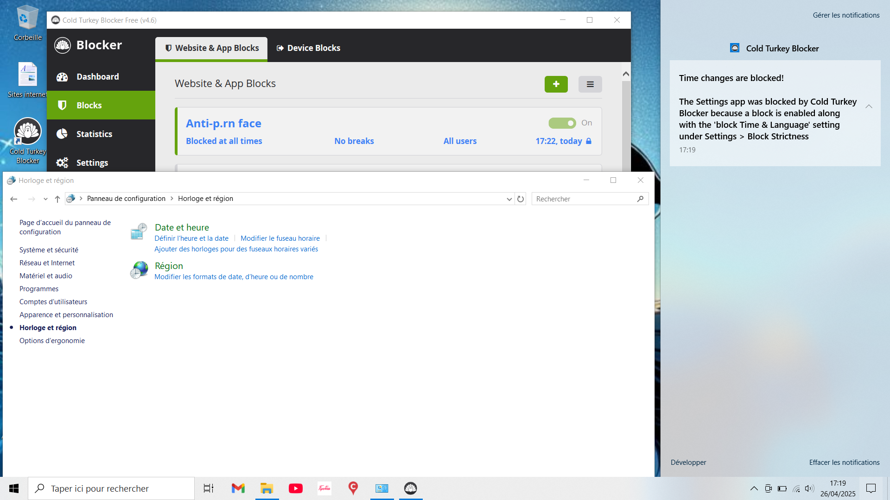Click the Cold Turkey turkey logo icon
890x500 pixels.
(62, 45)
